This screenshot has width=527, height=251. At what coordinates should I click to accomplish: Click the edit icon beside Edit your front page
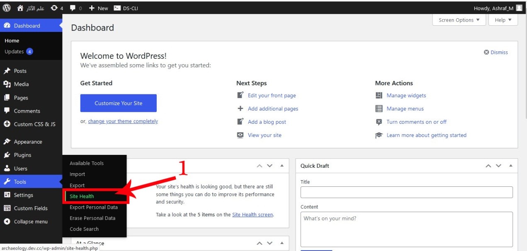240,95
